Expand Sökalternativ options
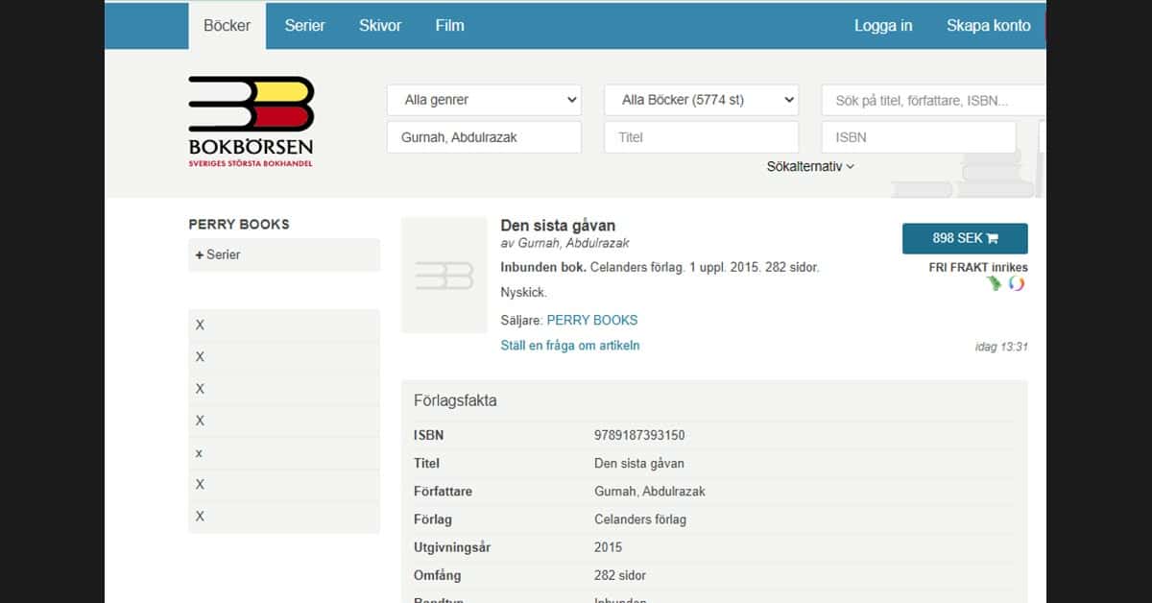The image size is (1152, 603). 810,166
